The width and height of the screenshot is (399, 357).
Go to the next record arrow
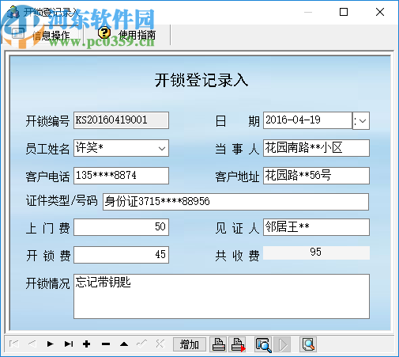point(50,344)
